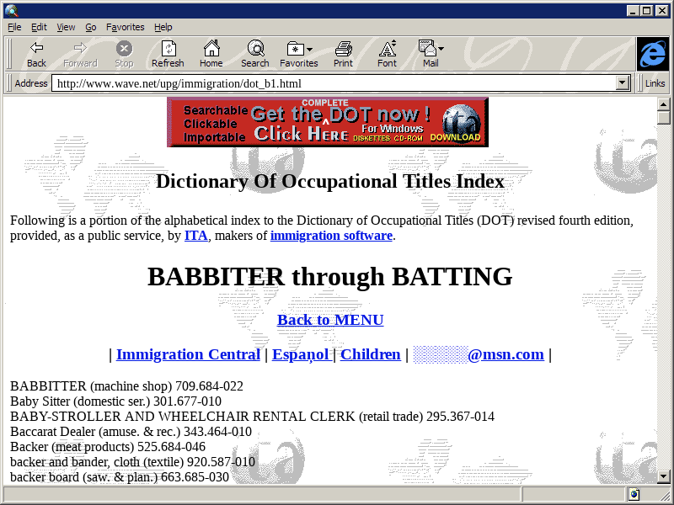Expand the Links toolbar section
The height and width of the screenshot is (505, 674).
655,83
